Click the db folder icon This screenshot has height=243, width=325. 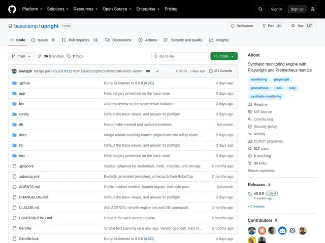14,125
